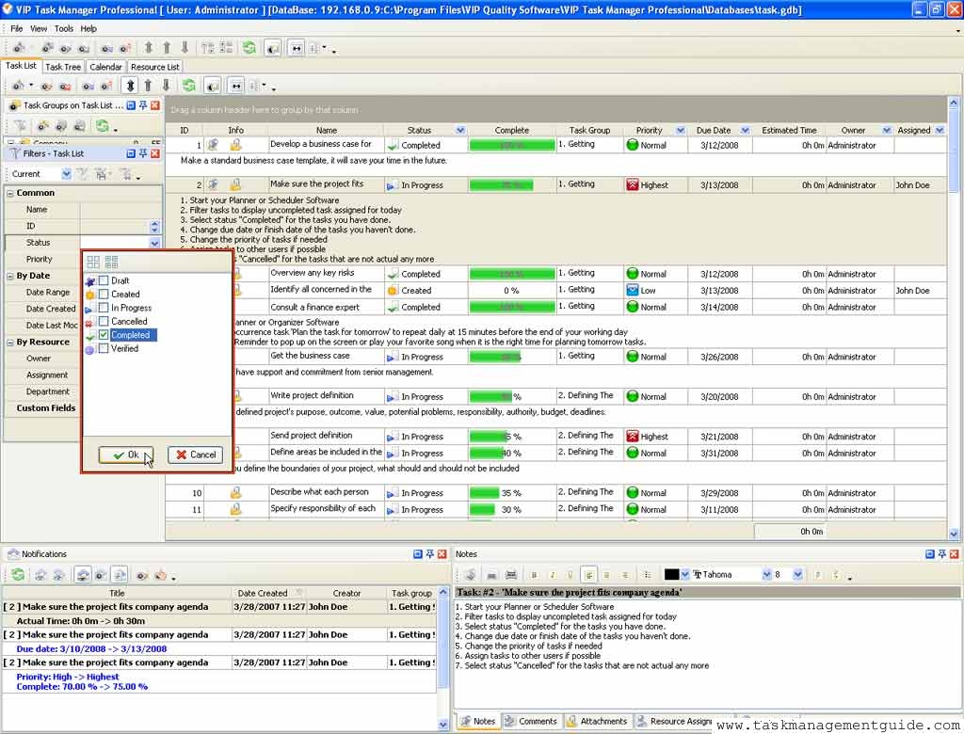The height and width of the screenshot is (734, 964).
Task: Maximize the Notes panel
Action: [x=929, y=554]
